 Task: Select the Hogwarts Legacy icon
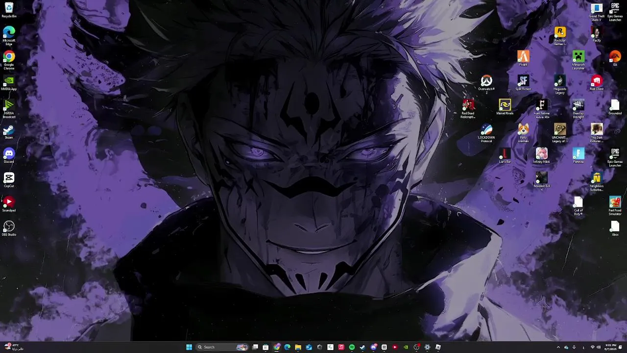click(560, 84)
